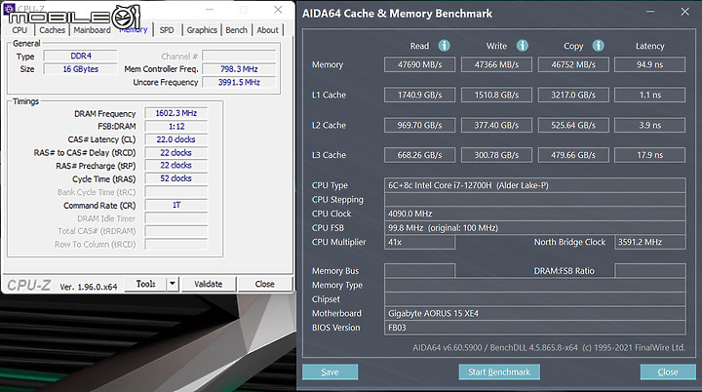Image resolution: width=702 pixels, height=392 pixels.
Task: Click the empty Memory Type field in AIDA64
Action: [535, 285]
